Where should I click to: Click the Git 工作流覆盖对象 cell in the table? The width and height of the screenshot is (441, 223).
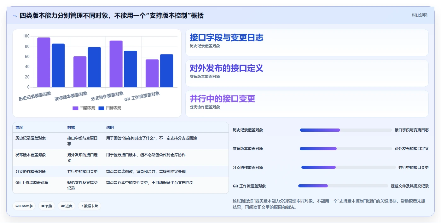coord(32,183)
